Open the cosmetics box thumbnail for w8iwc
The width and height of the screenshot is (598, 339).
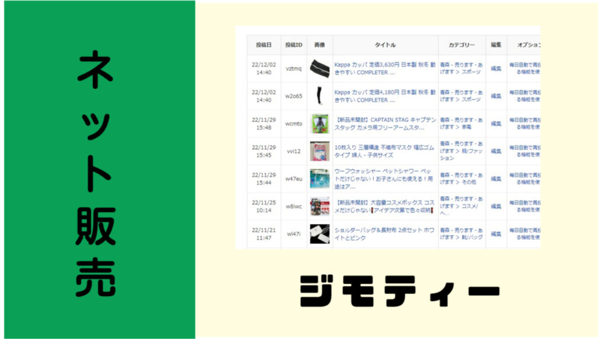point(319,207)
